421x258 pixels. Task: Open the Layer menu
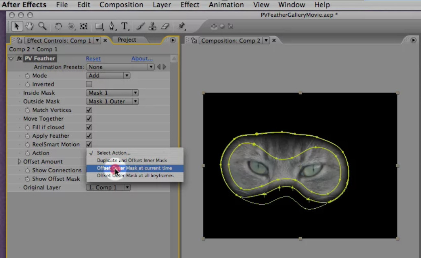pos(162,5)
